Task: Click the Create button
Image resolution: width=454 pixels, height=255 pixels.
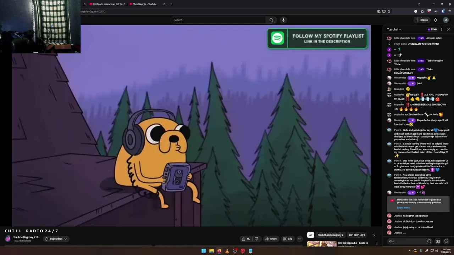Action: pyautogui.click(x=422, y=20)
